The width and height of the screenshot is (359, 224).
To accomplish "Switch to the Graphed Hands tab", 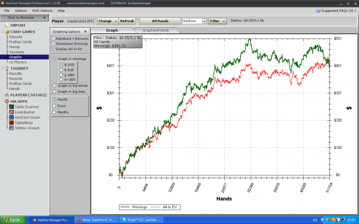I will pyautogui.click(x=156, y=30).
